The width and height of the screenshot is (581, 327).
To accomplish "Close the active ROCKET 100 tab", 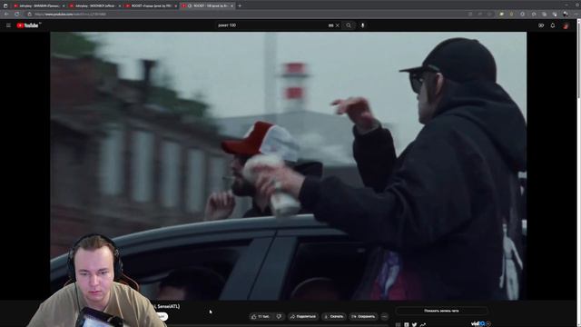I will coord(232,6).
